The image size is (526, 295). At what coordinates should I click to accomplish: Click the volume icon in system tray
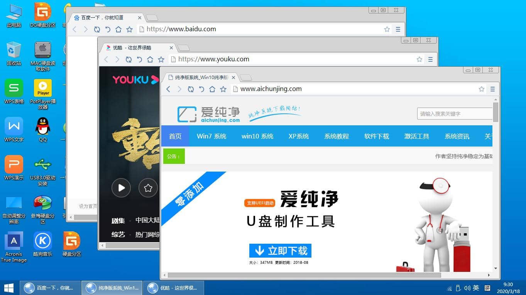(x=467, y=288)
